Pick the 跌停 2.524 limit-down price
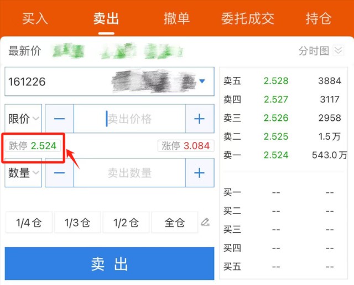 click(x=33, y=146)
